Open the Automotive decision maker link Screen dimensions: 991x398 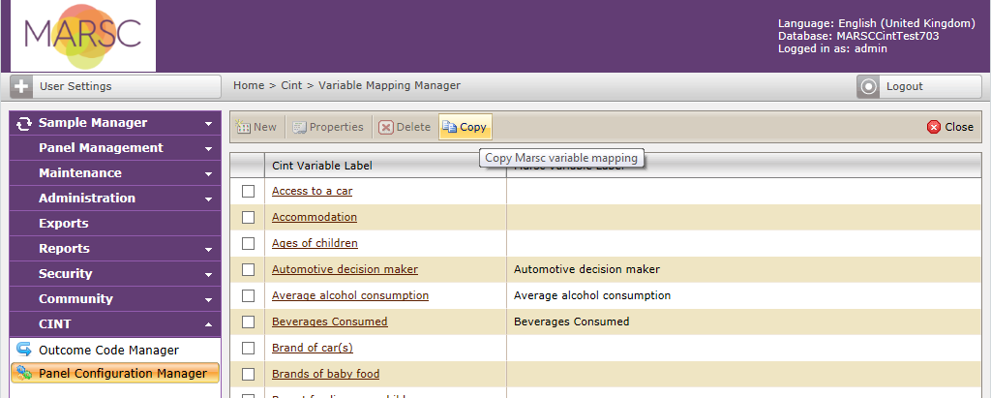coord(345,269)
